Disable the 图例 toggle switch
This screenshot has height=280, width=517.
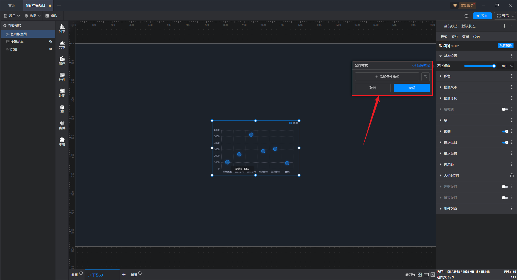[x=505, y=131]
